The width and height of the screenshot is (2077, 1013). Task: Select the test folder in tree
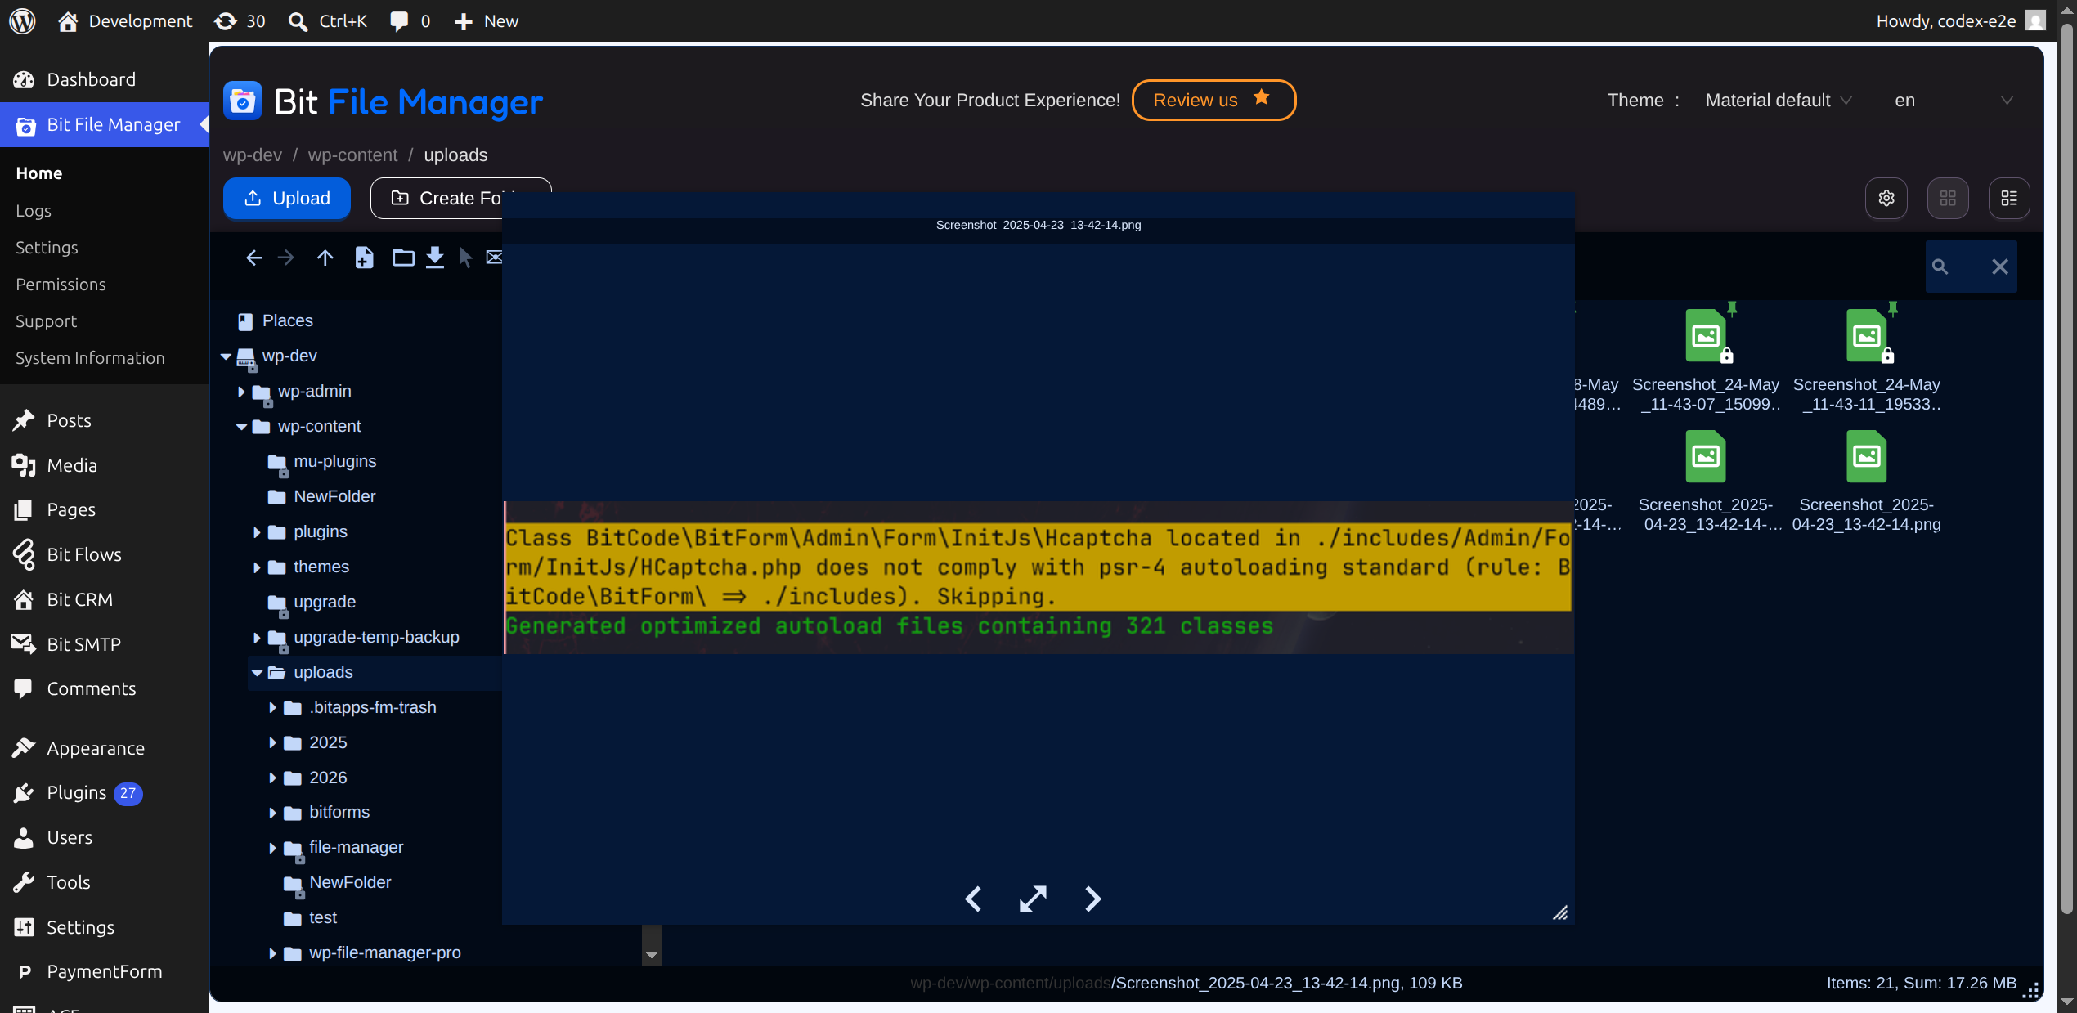[x=323, y=918]
